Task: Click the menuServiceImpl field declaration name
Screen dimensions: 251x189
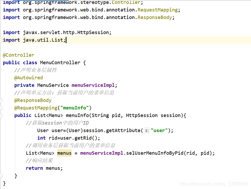Action: [x=93, y=85]
